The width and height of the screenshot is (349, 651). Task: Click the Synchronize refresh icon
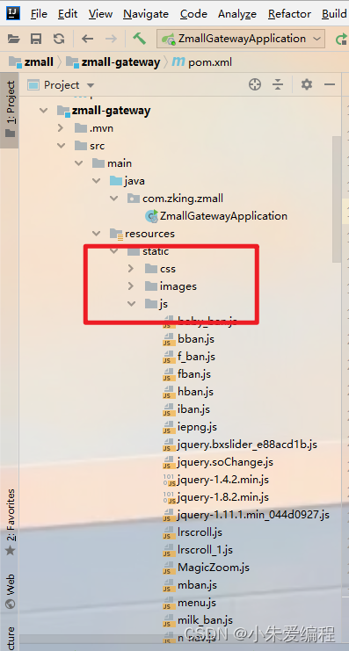[x=59, y=39]
